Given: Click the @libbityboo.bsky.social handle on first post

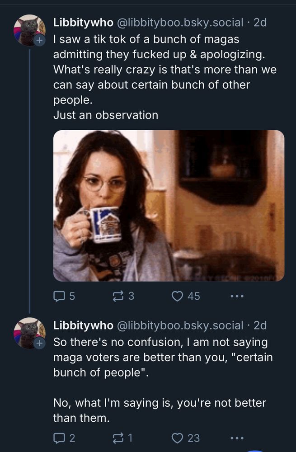Looking at the screenshot, I should click(x=180, y=22).
